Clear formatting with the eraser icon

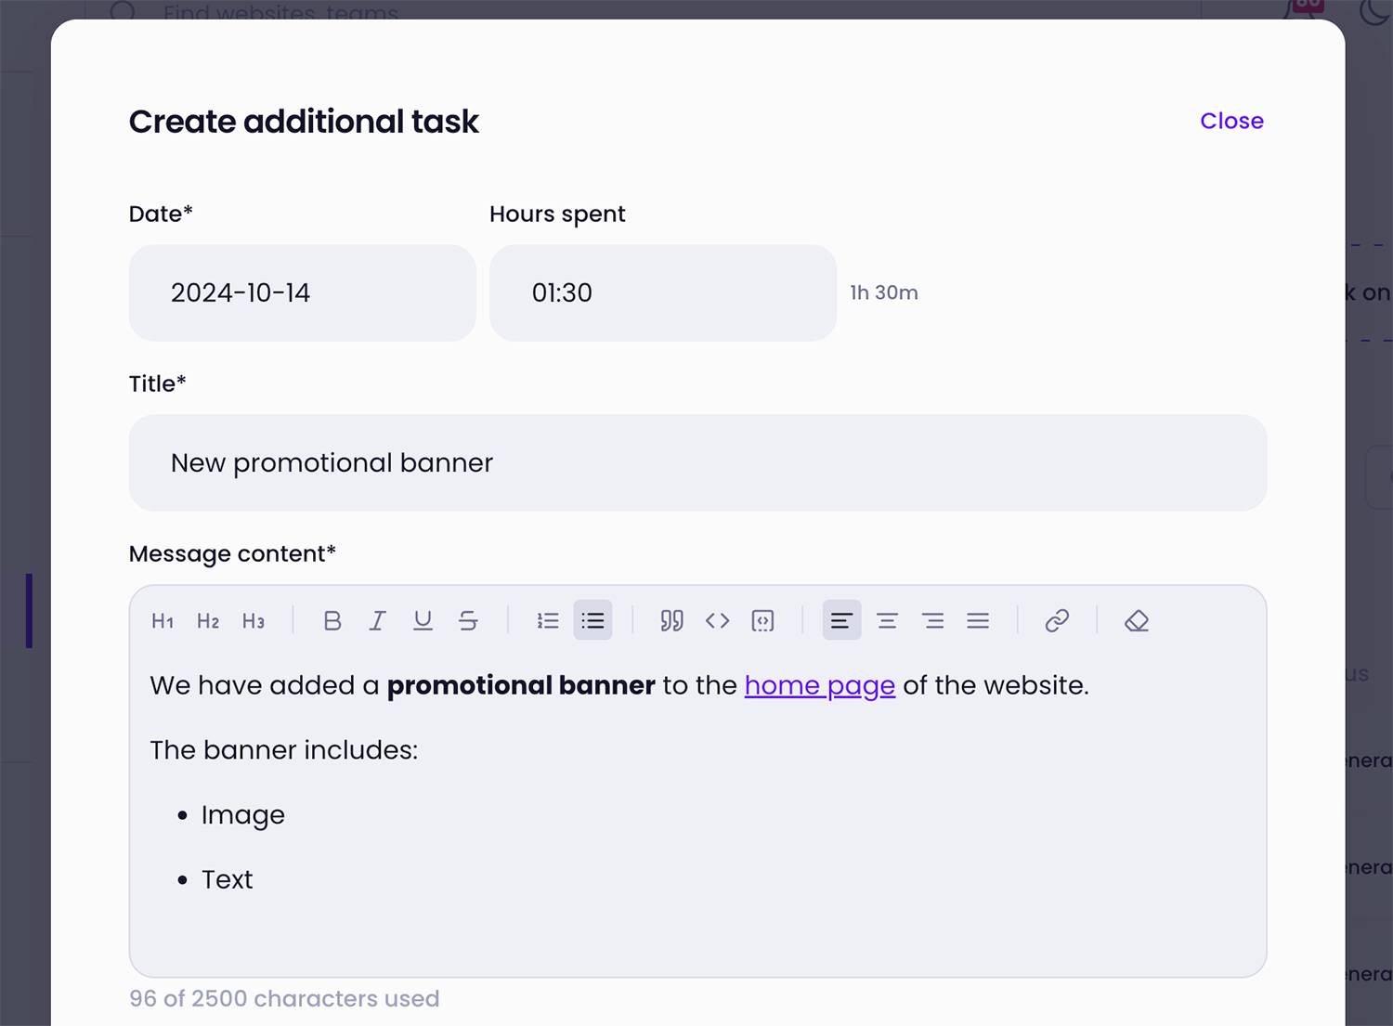1136,620
